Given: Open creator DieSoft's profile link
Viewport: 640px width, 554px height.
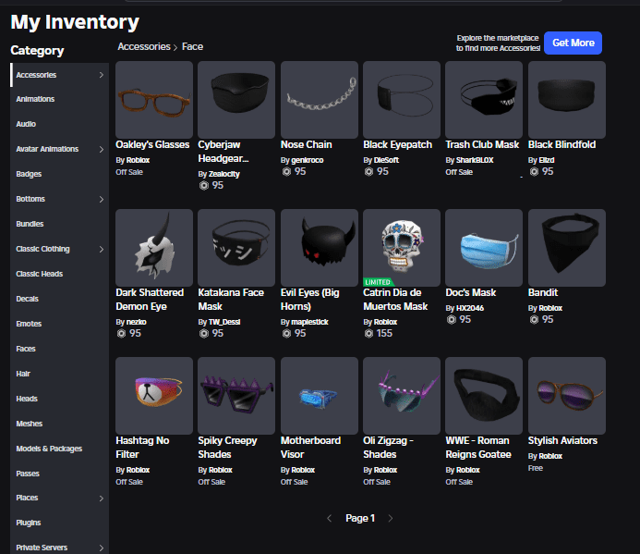Looking at the screenshot, I should tap(386, 160).
